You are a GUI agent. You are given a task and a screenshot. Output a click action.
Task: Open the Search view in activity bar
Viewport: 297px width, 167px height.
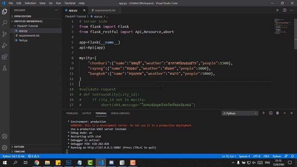coord(5,23)
